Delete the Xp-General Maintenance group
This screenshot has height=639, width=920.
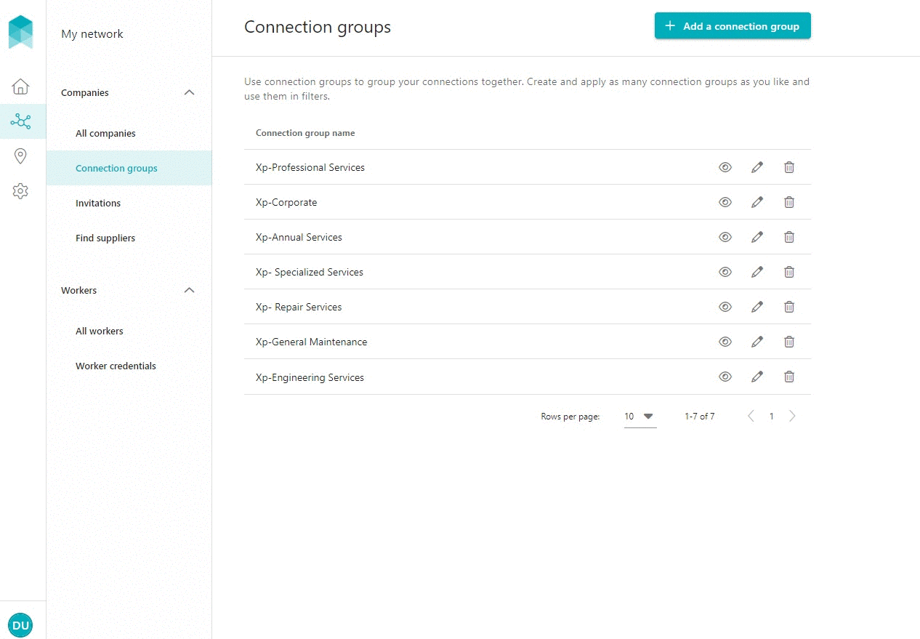[x=789, y=342]
